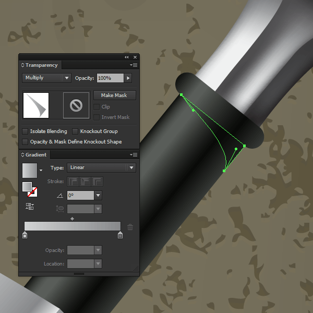Enable Opacity & Mask Define Knockout Shape
Image resolution: width=313 pixels, height=313 pixels.
click(25, 142)
